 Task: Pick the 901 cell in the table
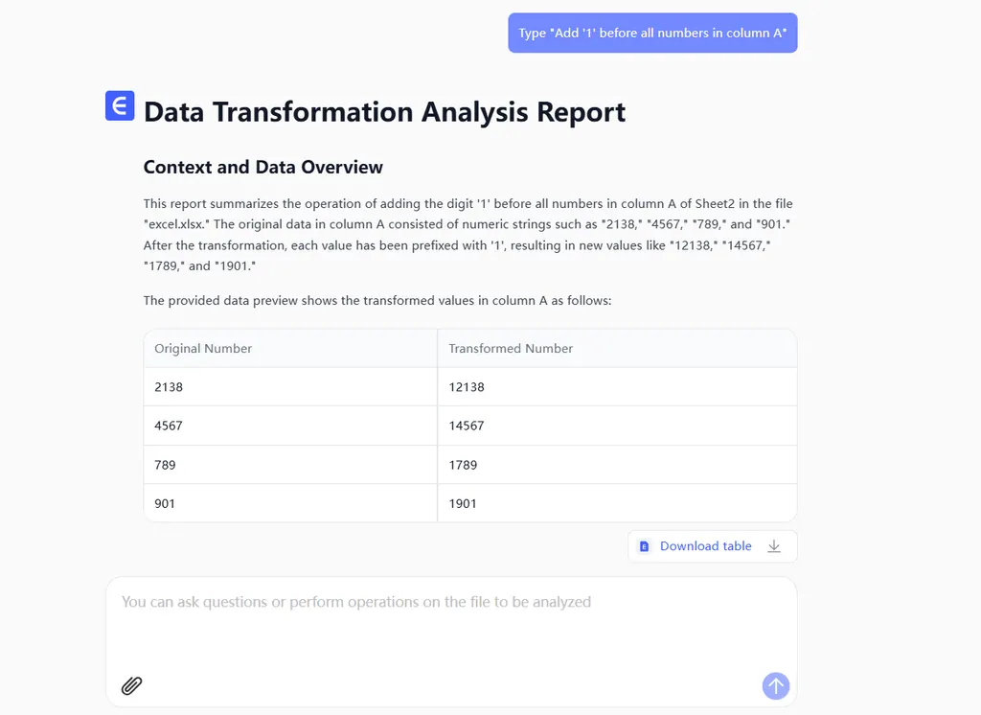[165, 503]
